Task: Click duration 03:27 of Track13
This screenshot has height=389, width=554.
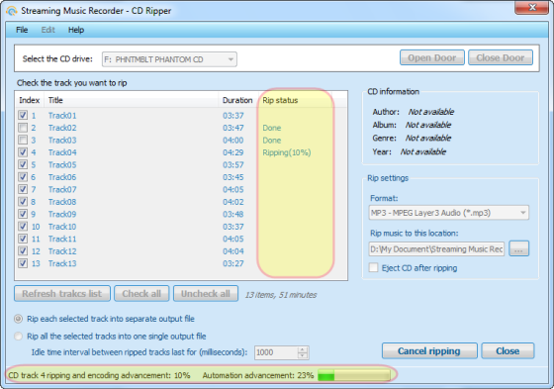Action: 232,263
